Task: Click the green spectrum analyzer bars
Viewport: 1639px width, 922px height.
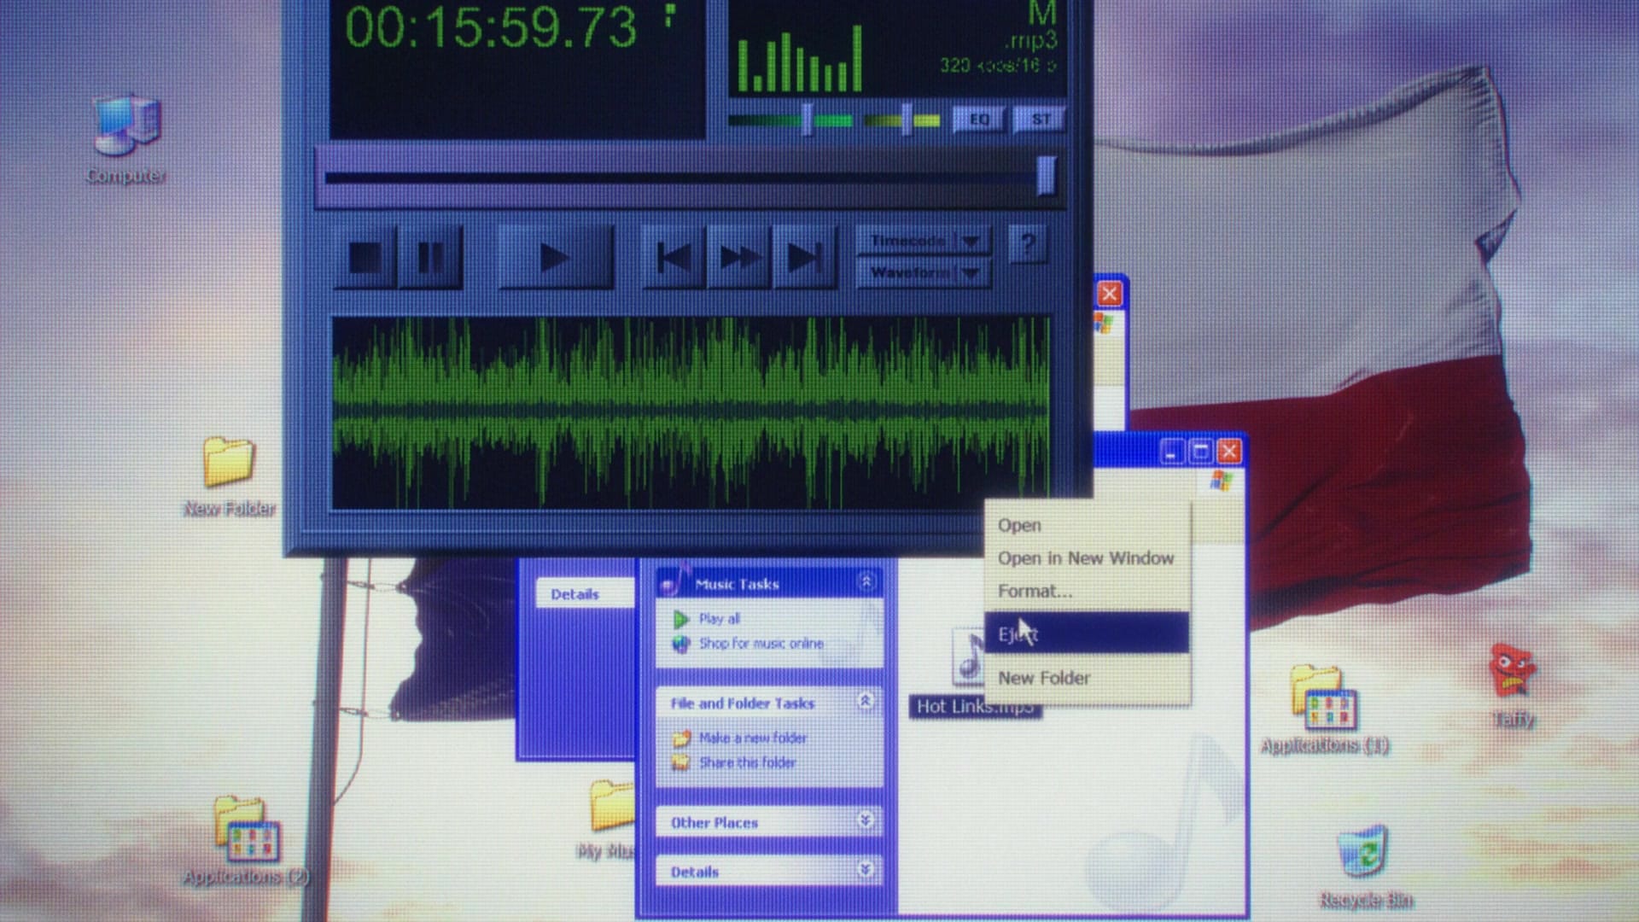Action: 800,58
